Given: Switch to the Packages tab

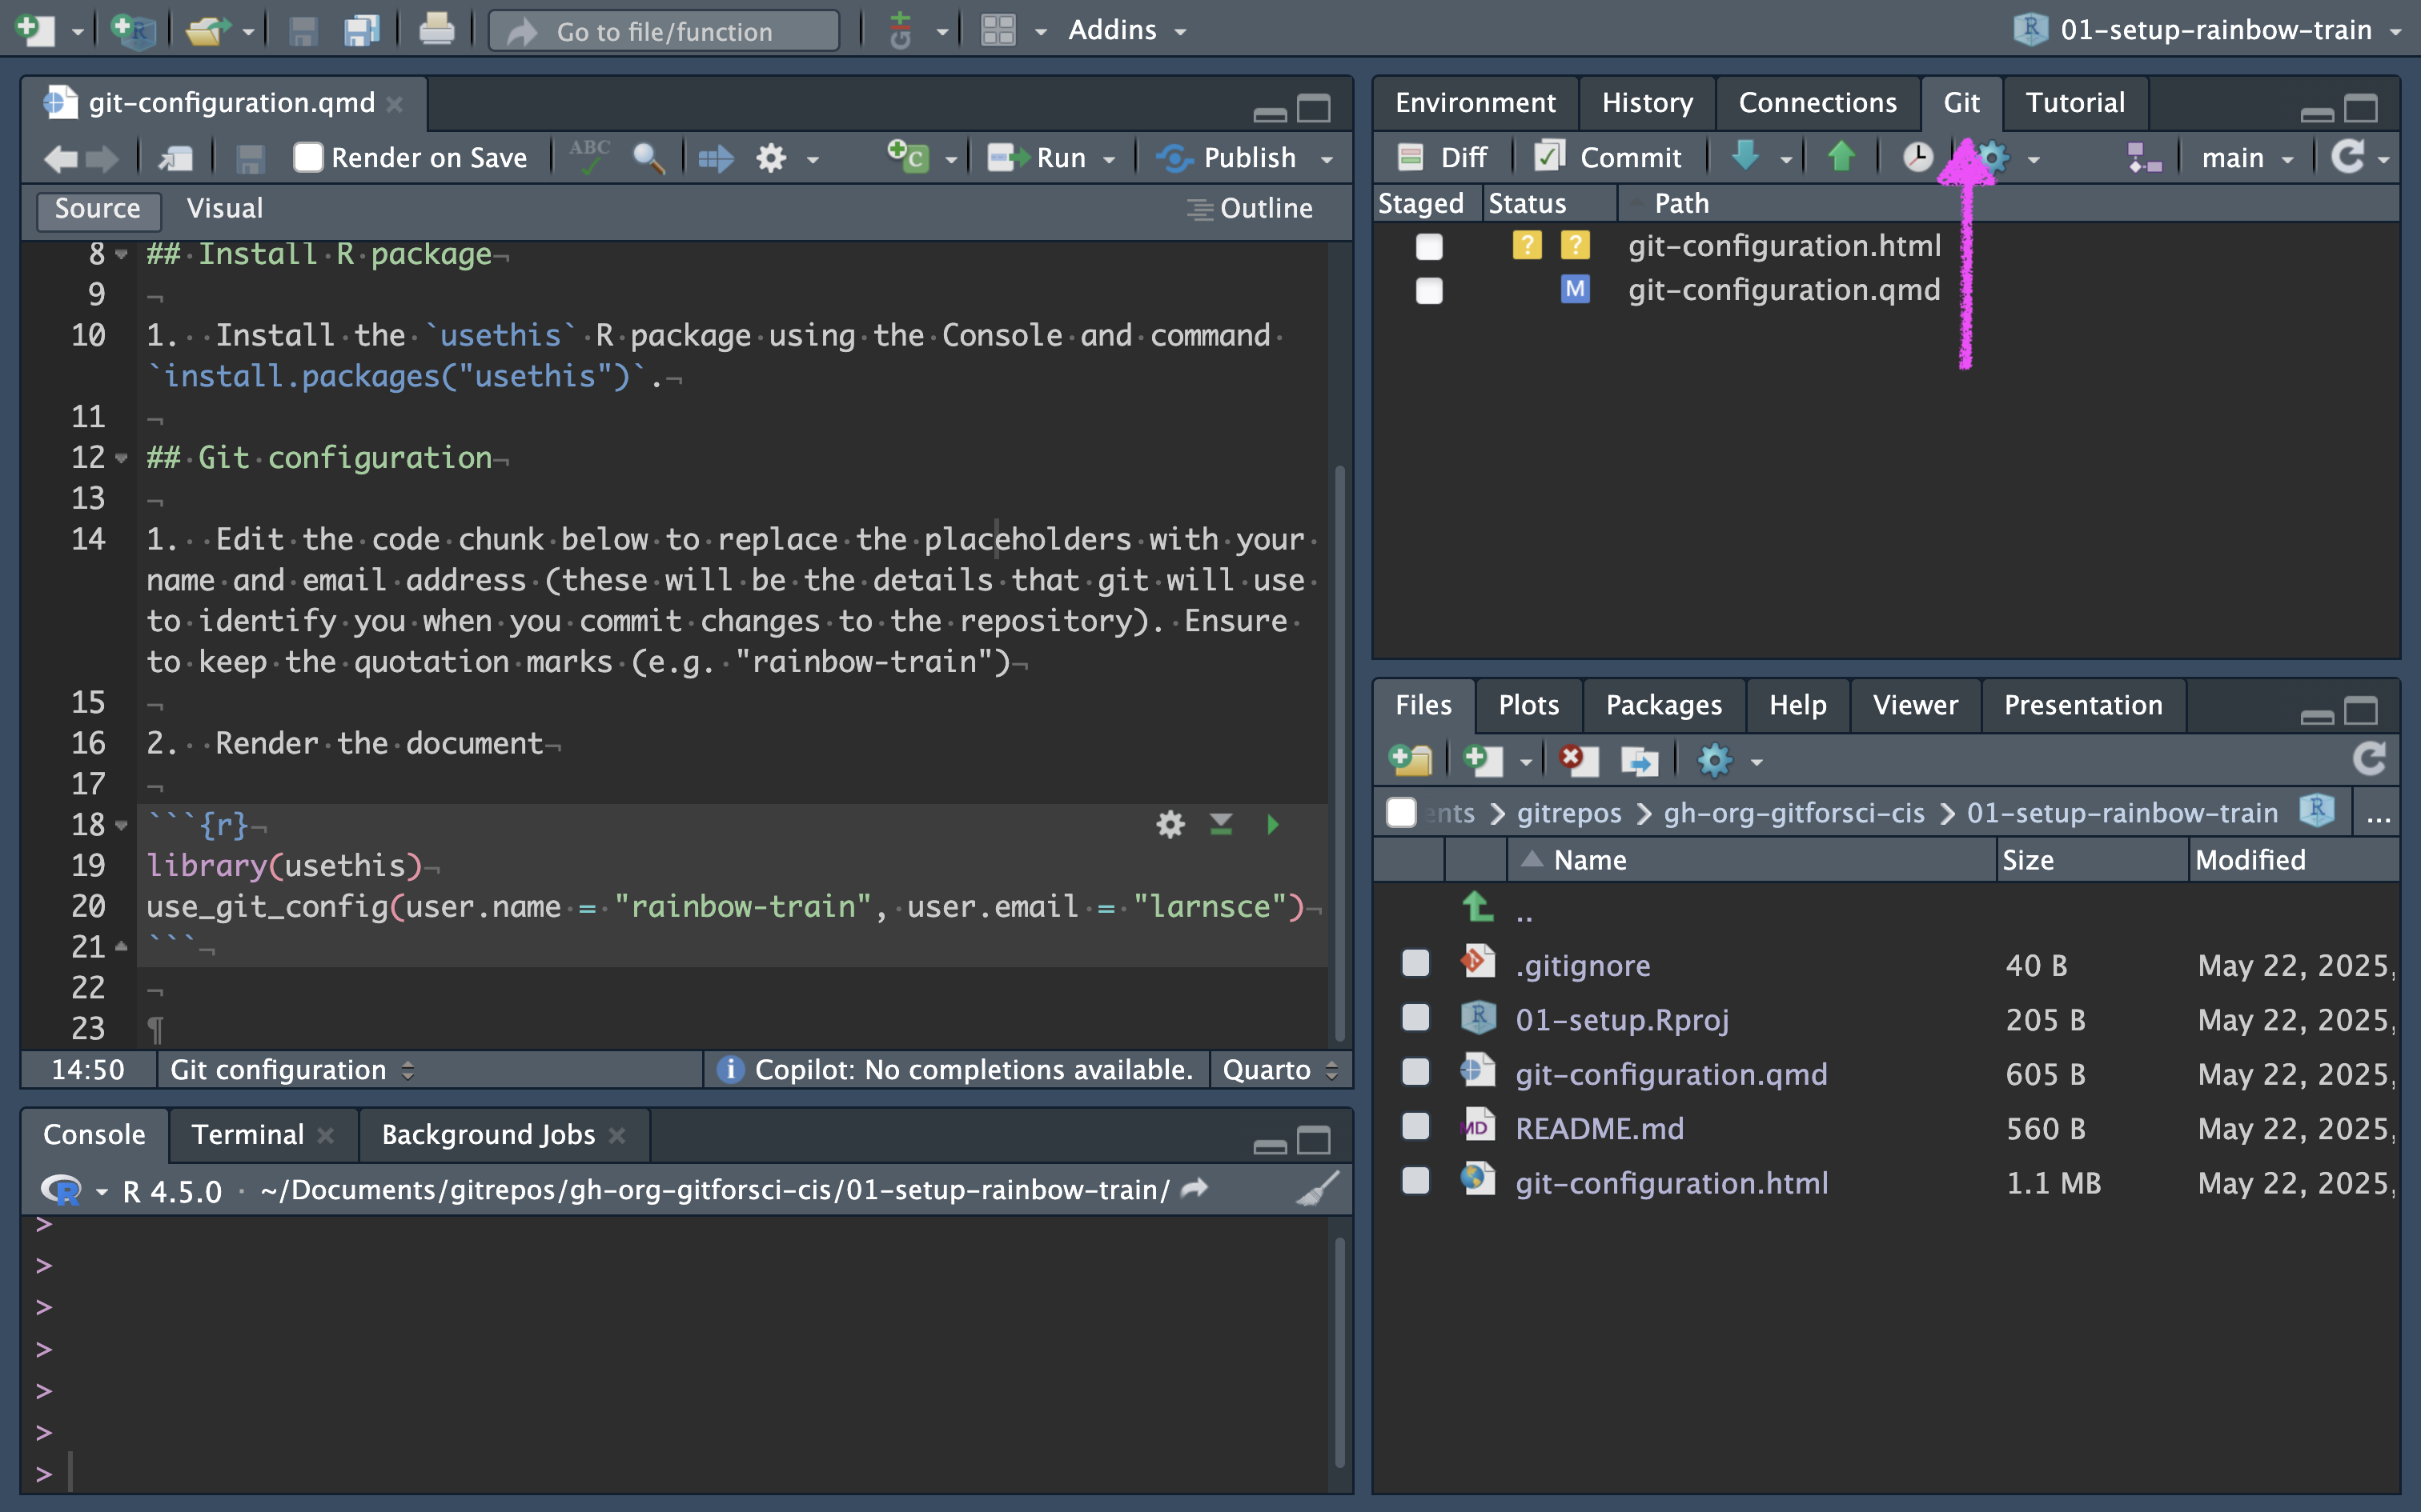Looking at the screenshot, I should (1663, 705).
